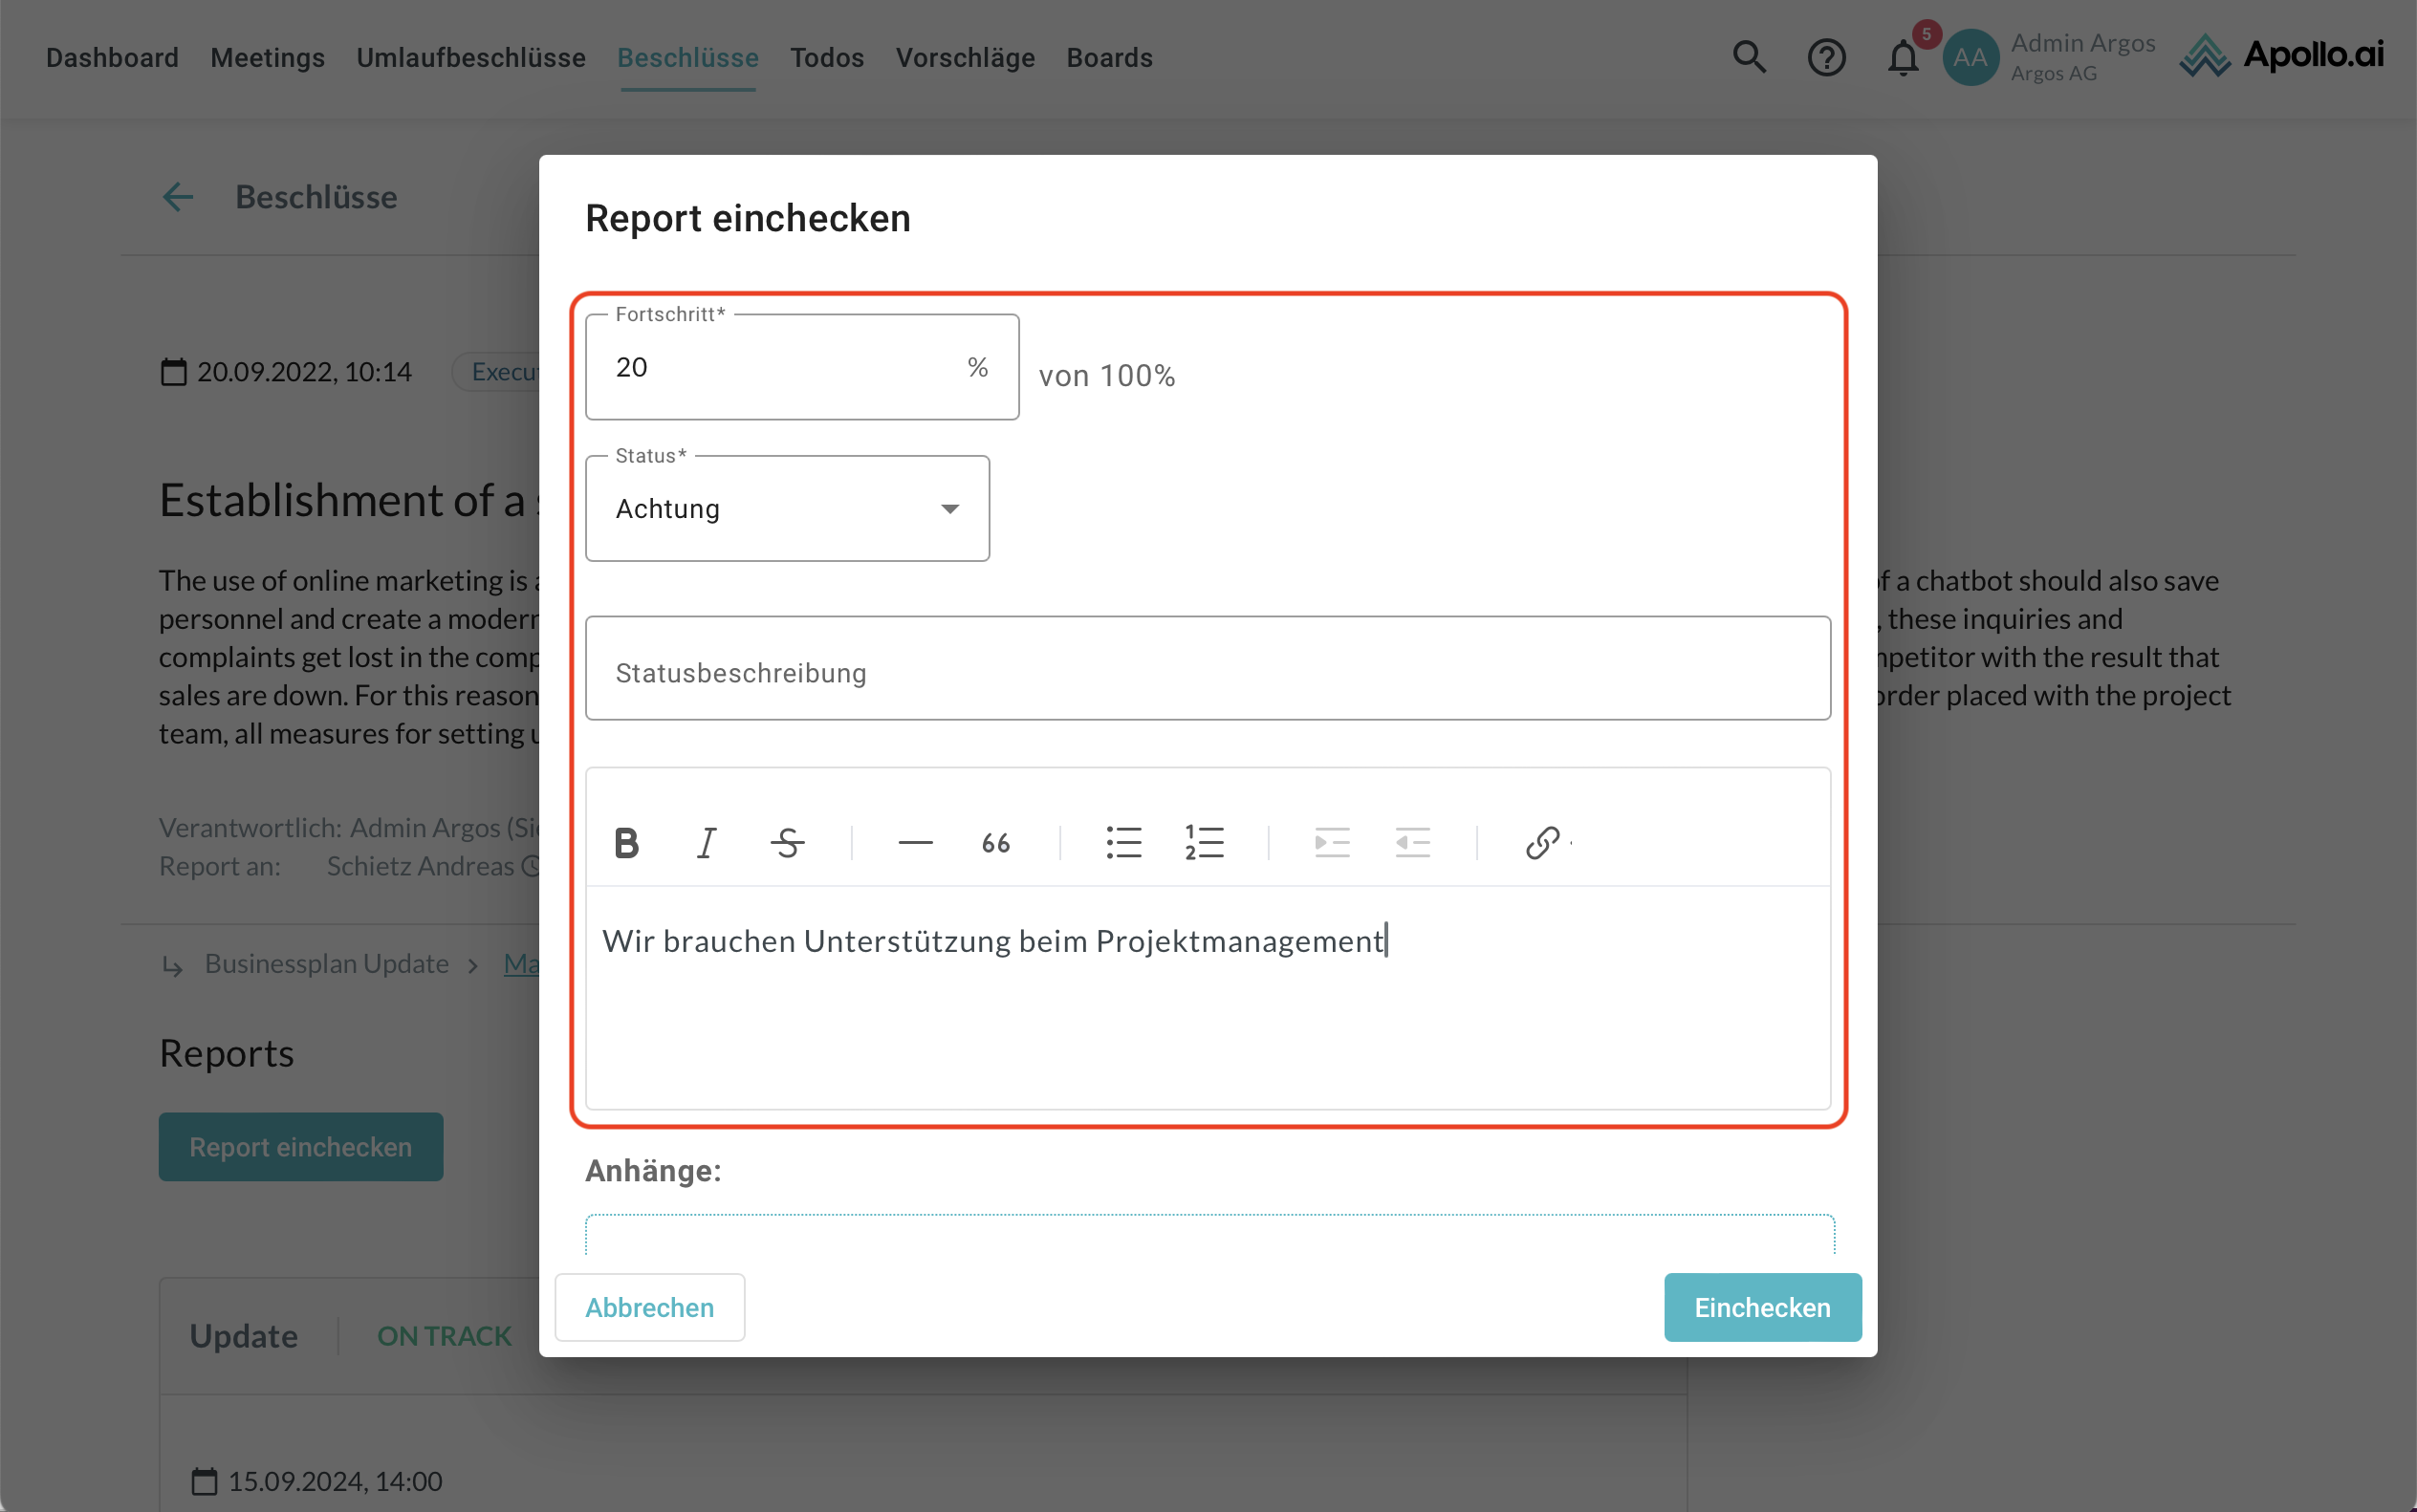This screenshot has height=1512, width=2417.
Task: Go back using the Beschlüsse arrow
Action: [178, 197]
